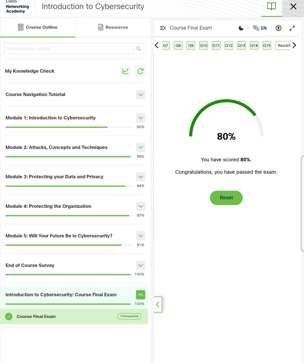
Task: Expand Course Navigation Tutorial section
Action: tap(140, 94)
